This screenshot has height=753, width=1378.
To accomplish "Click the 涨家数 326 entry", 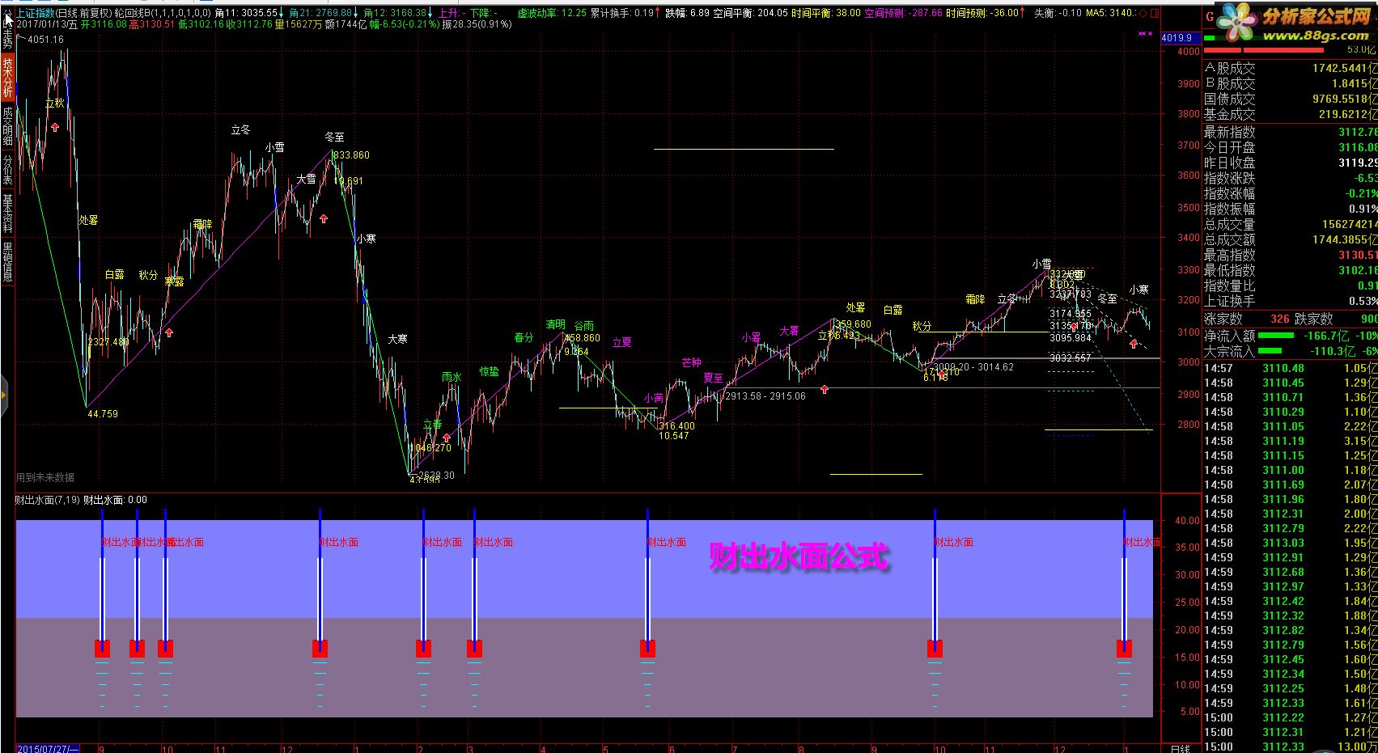I will click(x=1247, y=319).
